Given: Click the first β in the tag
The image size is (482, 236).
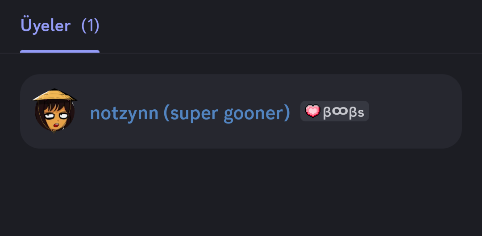Looking at the screenshot, I should (x=327, y=112).
